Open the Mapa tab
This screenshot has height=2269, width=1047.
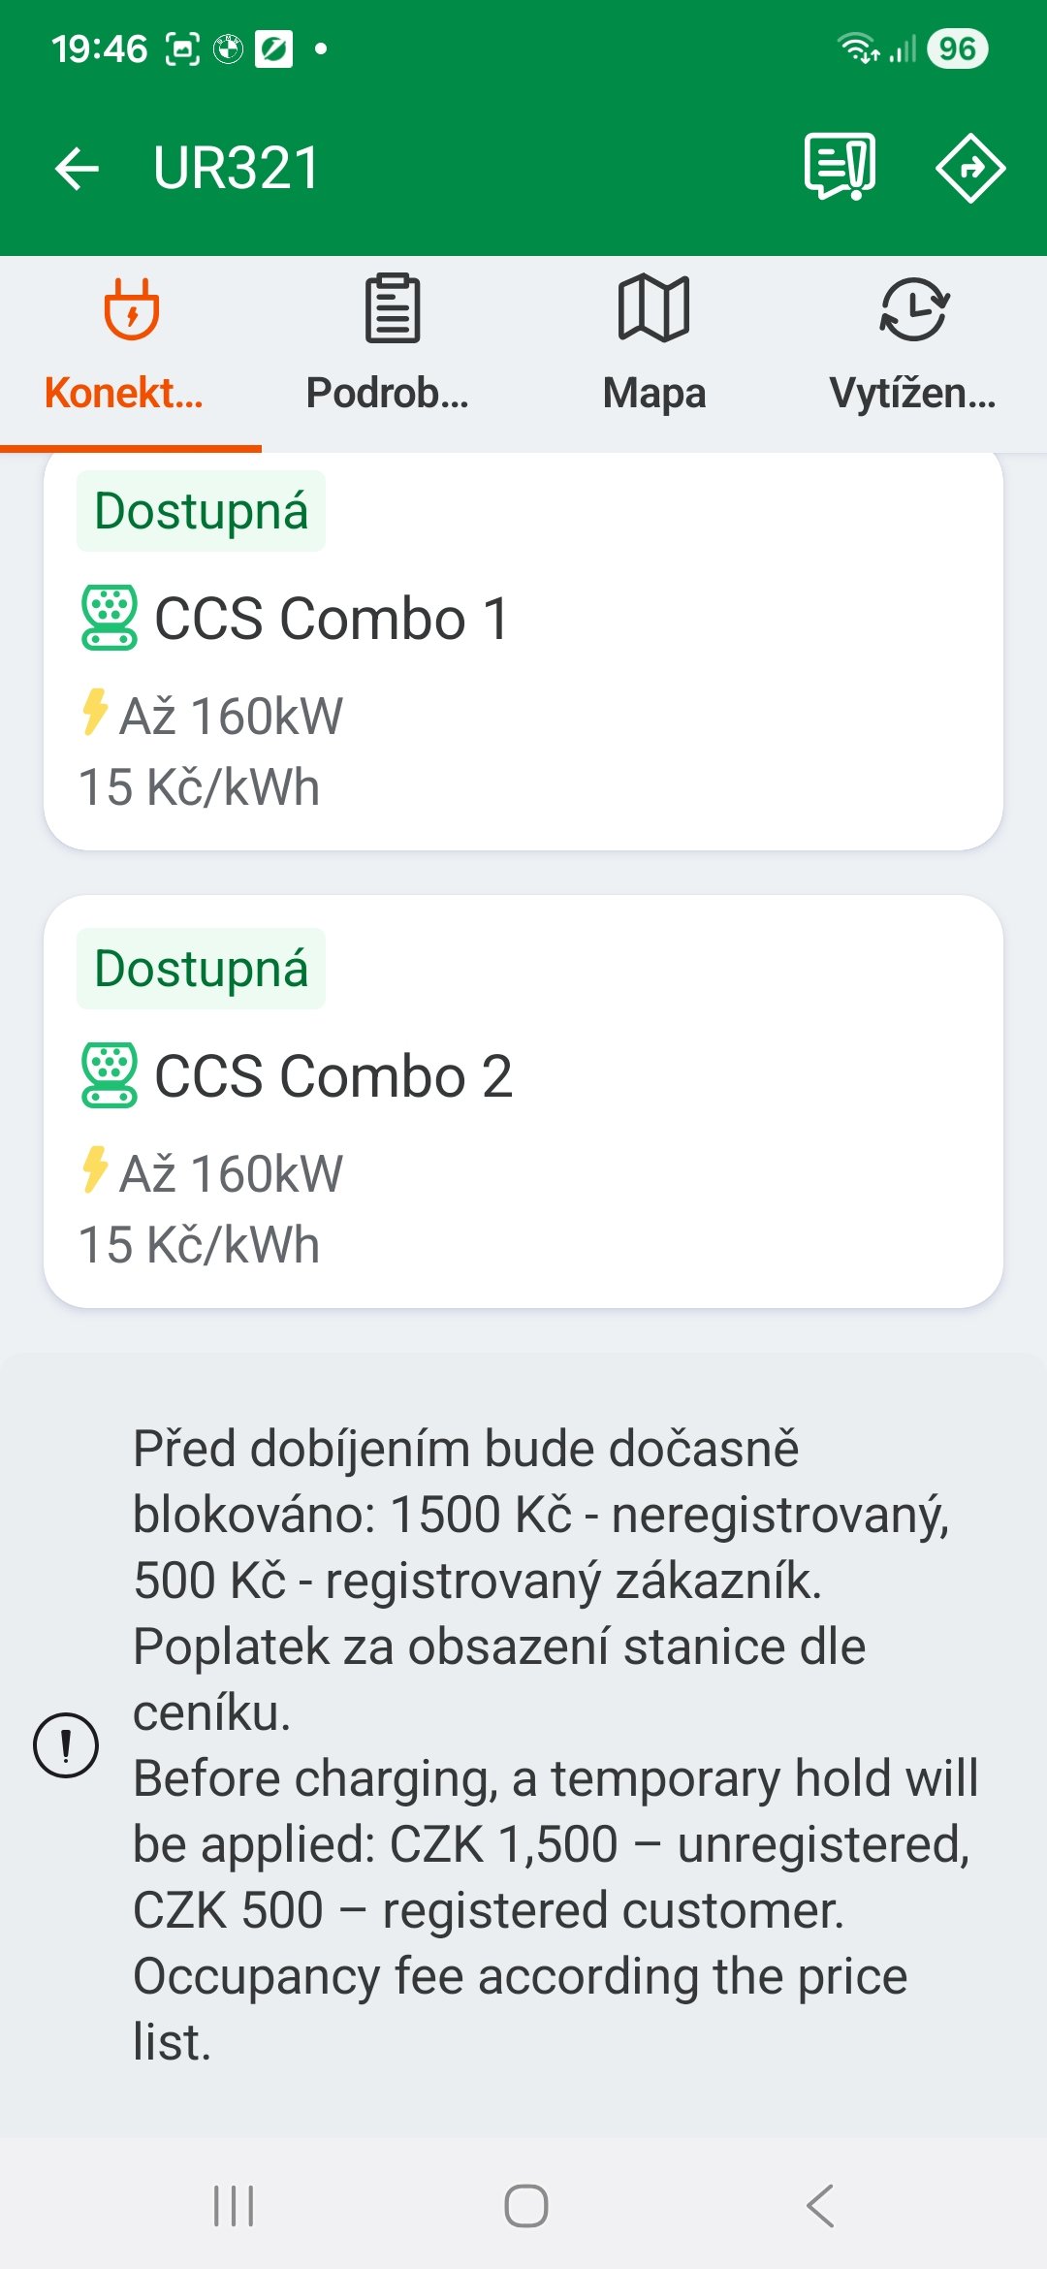click(653, 344)
